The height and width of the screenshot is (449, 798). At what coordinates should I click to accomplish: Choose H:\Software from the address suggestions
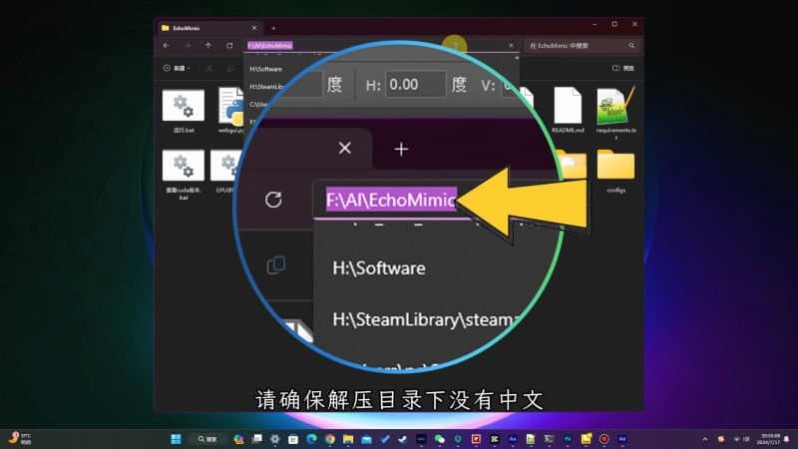click(265, 69)
